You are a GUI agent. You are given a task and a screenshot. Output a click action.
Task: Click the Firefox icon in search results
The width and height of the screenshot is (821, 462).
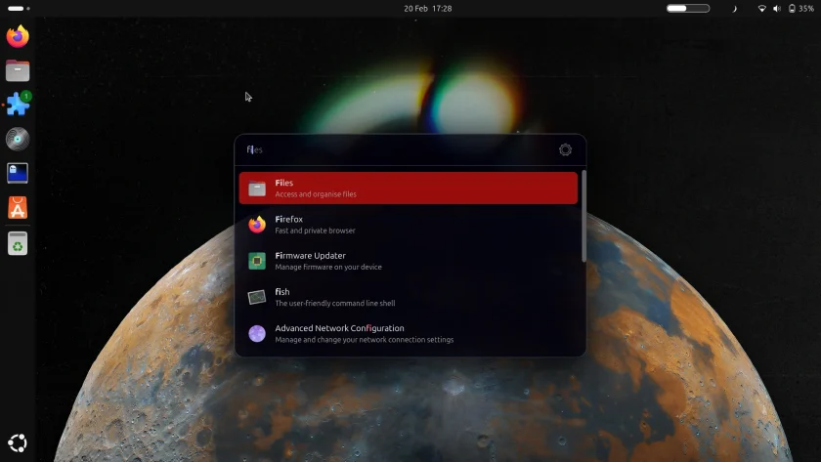pyautogui.click(x=257, y=225)
